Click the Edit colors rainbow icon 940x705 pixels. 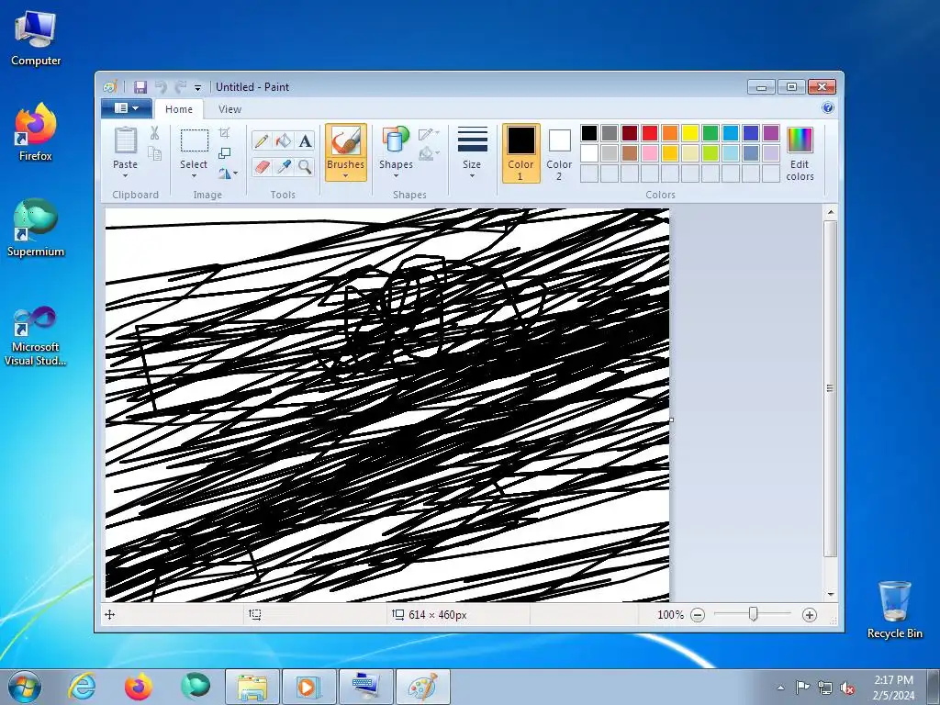[x=800, y=140]
